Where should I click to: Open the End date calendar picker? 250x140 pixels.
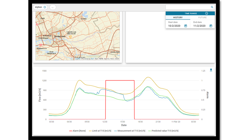coord(211,26)
